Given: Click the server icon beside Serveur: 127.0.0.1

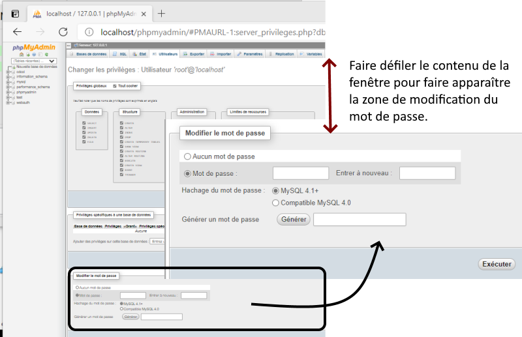Looking at the screenshot, I should (x=76, y=45).
